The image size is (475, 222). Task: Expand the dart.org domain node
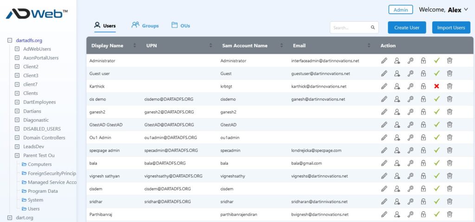click(x=10, y=217)
